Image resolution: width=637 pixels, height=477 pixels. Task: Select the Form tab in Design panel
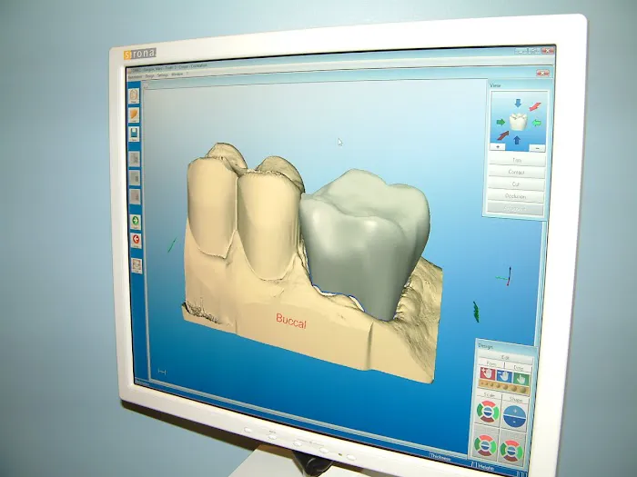[491, 363]
